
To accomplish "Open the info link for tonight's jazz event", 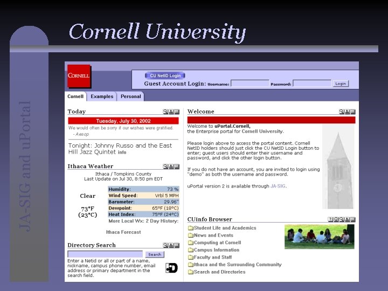I will pos(122,153).
